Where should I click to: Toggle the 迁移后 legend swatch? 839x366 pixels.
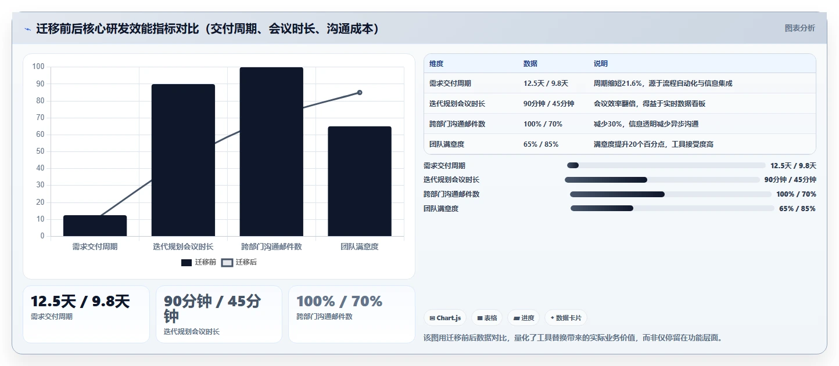coord(227,263)
